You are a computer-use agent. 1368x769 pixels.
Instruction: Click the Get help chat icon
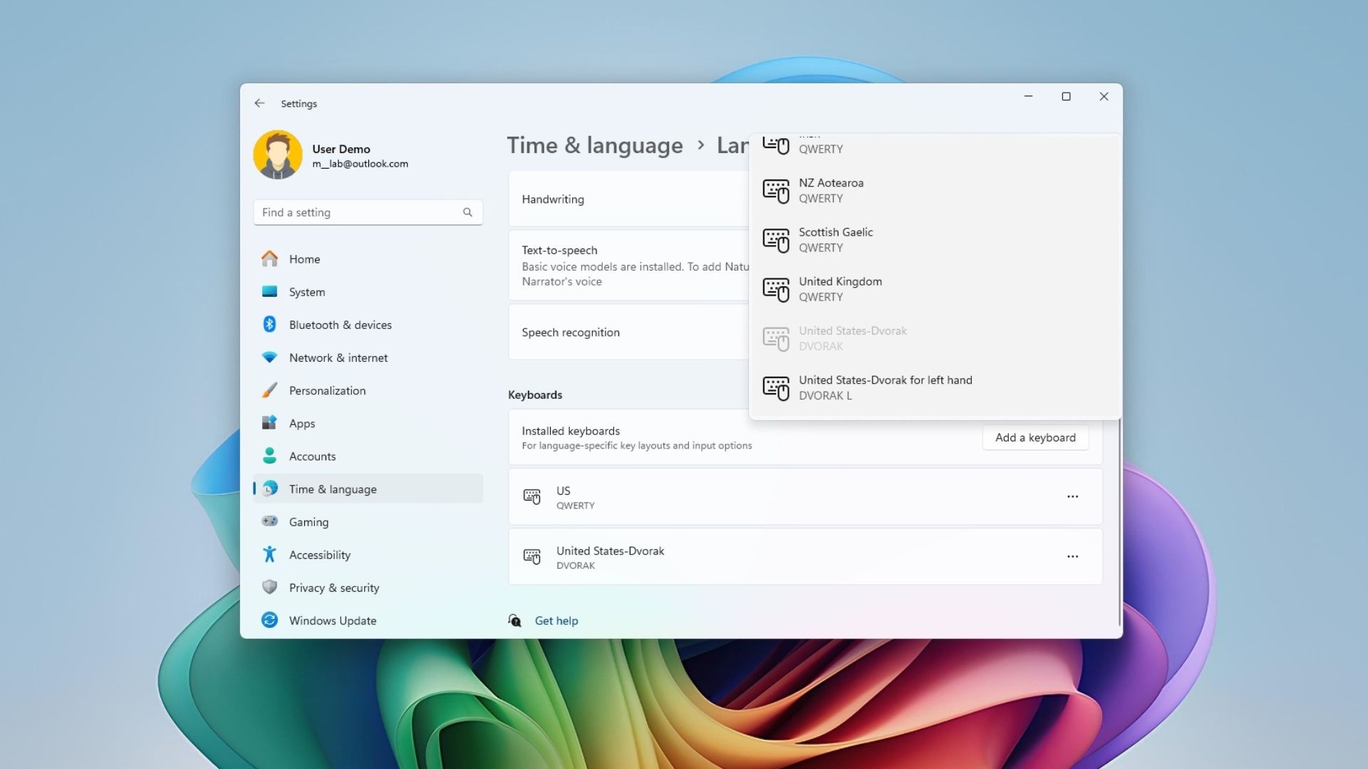pos(514,620)
